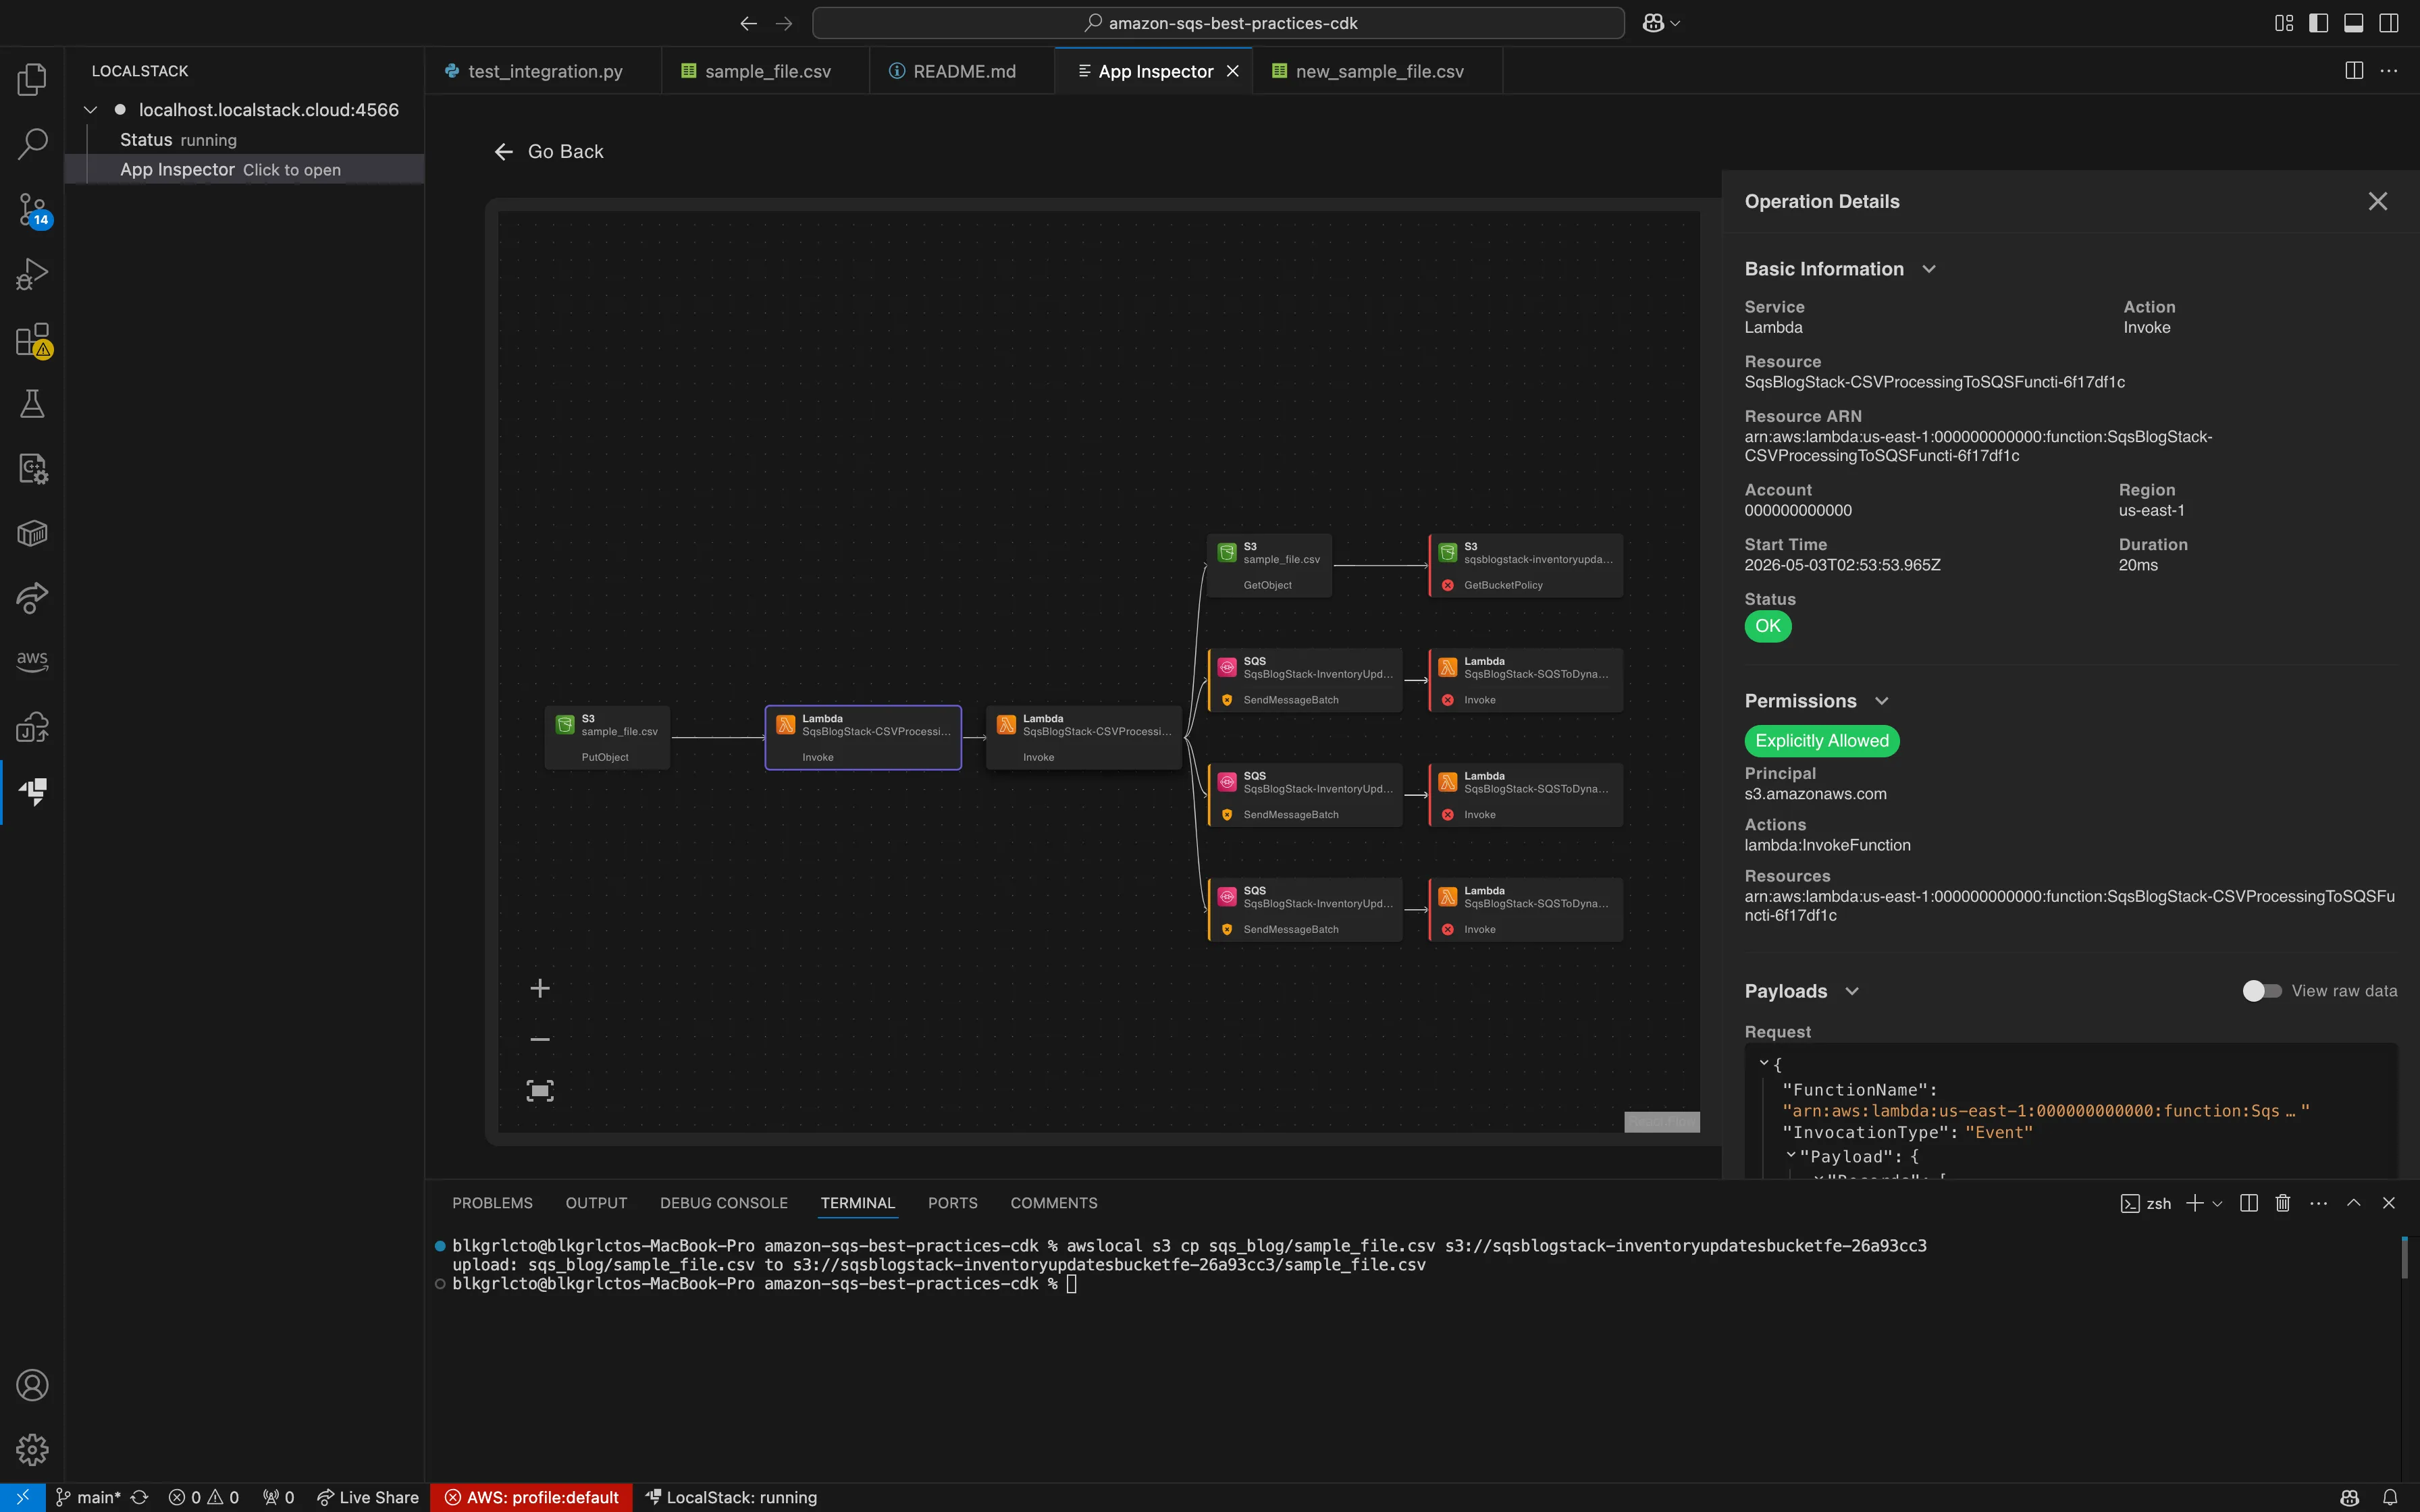
Task: Select the Status running tree row
Action: [244, 140]
